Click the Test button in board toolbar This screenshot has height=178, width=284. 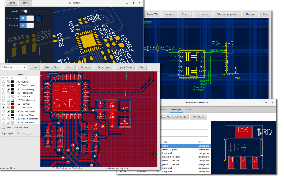pos(142,67)
